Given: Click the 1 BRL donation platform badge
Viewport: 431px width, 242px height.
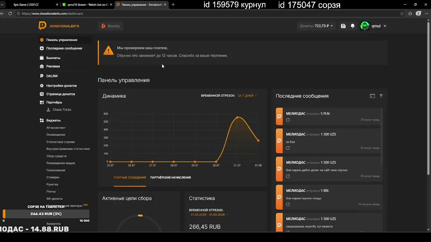Looking at the screenshot, I should coord(279,197).
